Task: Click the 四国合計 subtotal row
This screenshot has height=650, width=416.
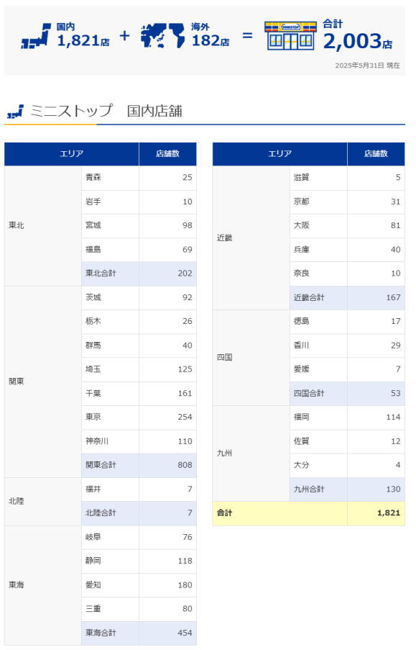Action: [x=347, y=394]
